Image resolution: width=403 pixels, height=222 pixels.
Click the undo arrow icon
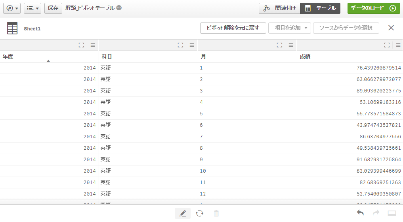tap(360, 213)
